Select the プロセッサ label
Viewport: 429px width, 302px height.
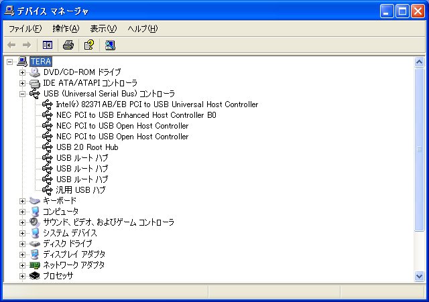pyautogui.click(x=58, y=276)
